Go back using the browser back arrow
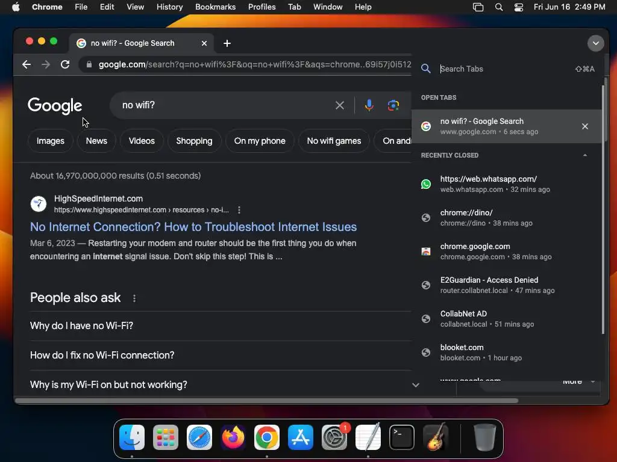 click(x=27, y=64)
